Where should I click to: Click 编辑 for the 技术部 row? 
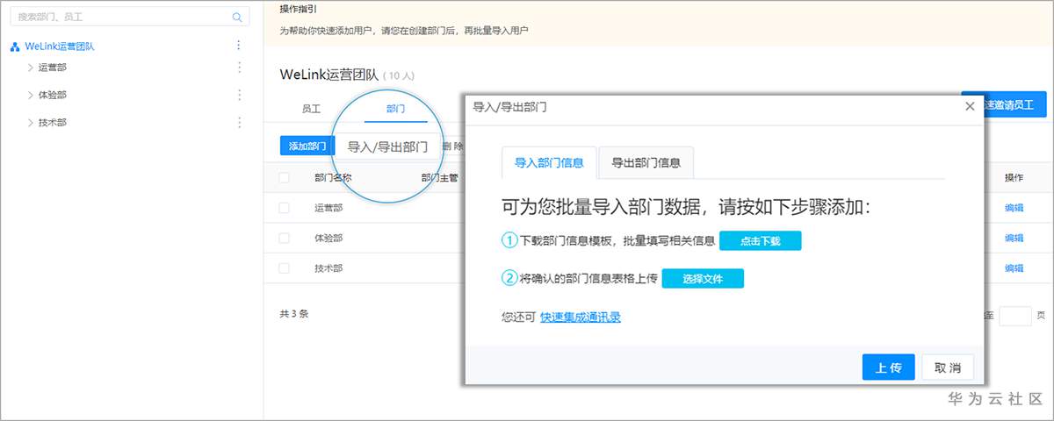1014,268
